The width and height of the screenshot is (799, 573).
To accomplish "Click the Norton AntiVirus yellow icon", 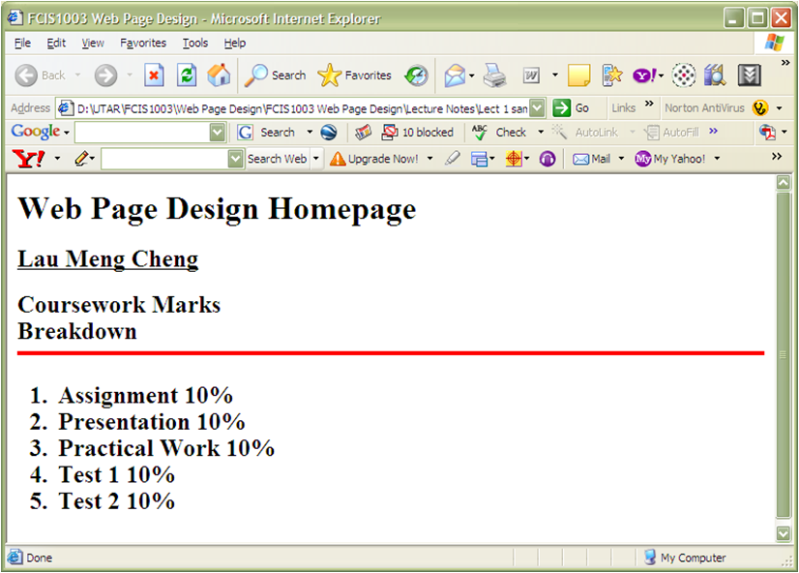I will (x=759, y=108).
